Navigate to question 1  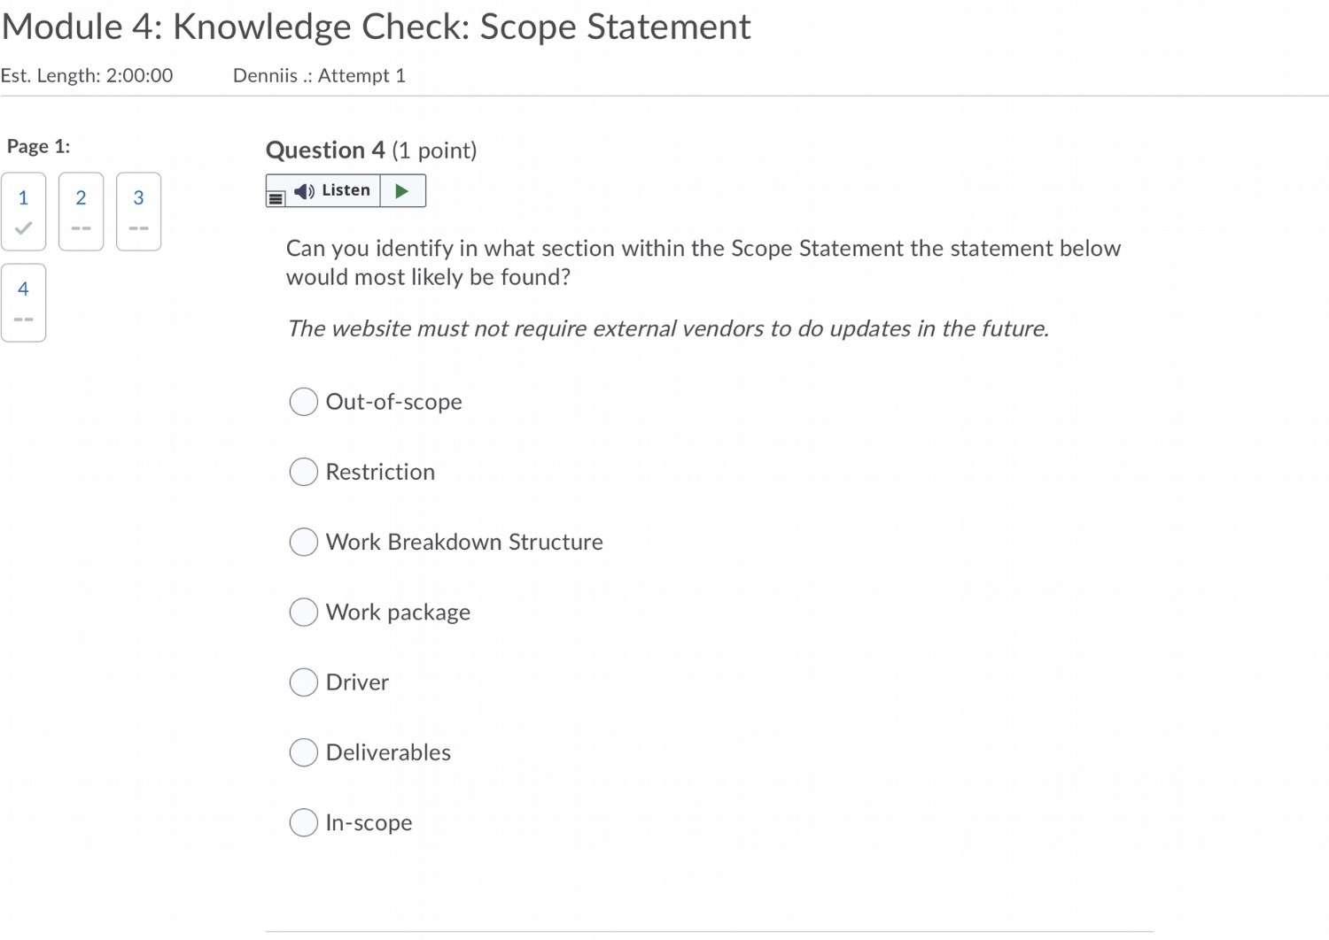point(24,198)
